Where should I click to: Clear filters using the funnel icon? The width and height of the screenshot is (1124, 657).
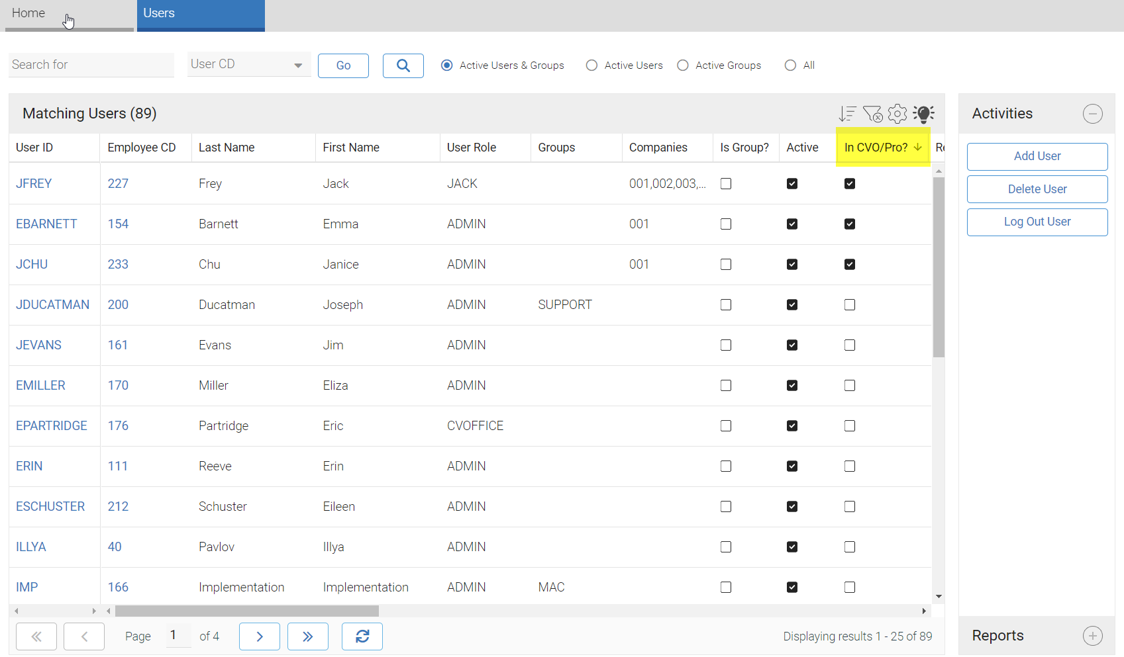click(872, 114)
